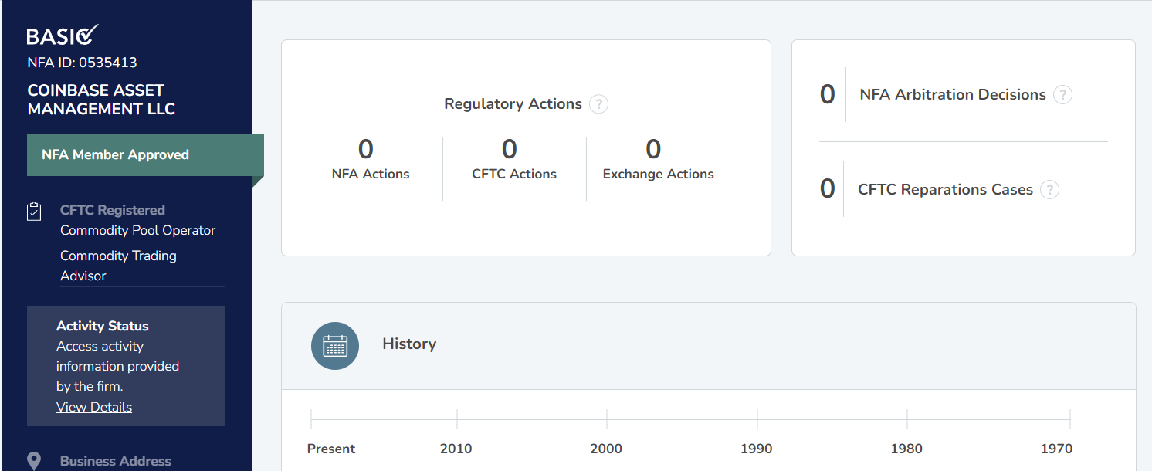Image resolution: width=1152 pixels, height=471 pixels.
Task: Click the CFTC Actions count
Action: [x=510, y=148]
